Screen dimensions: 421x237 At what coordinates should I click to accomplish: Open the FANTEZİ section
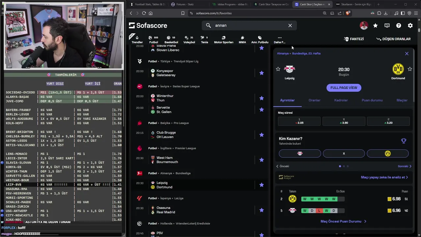[x=354, y=39]
